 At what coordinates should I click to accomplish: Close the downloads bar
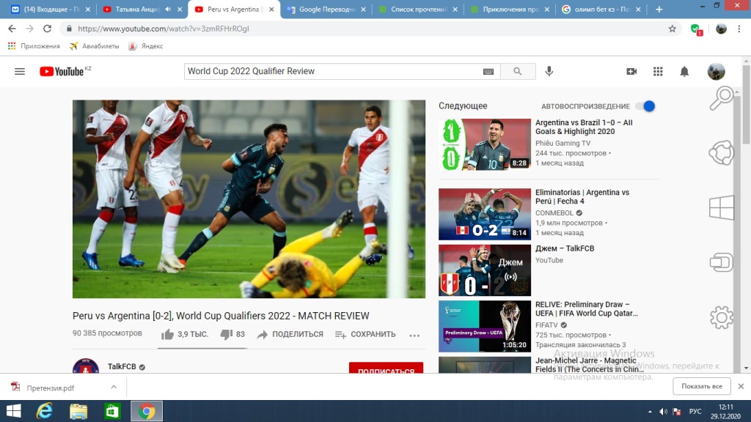pyautogui.click(x=741, y=386)
